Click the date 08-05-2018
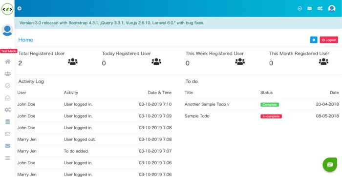 [327, 116]
